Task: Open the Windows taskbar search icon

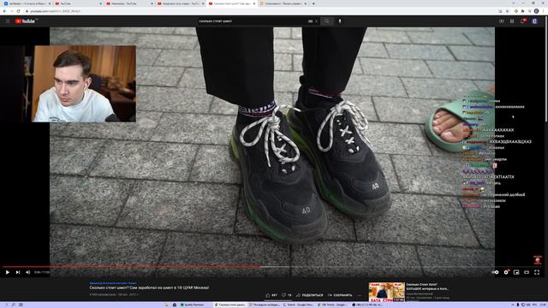Action: click(14, 305)
